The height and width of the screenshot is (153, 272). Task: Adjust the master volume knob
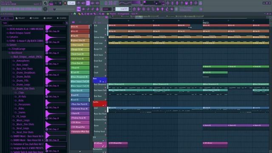click(x=45, y=3)
